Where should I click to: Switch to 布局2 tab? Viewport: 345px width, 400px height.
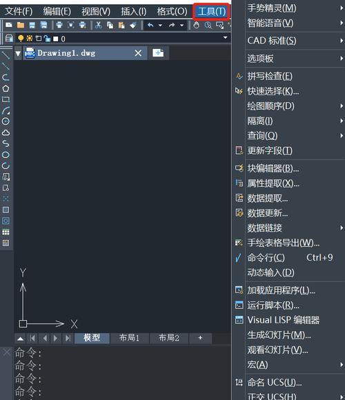[169, 338]
